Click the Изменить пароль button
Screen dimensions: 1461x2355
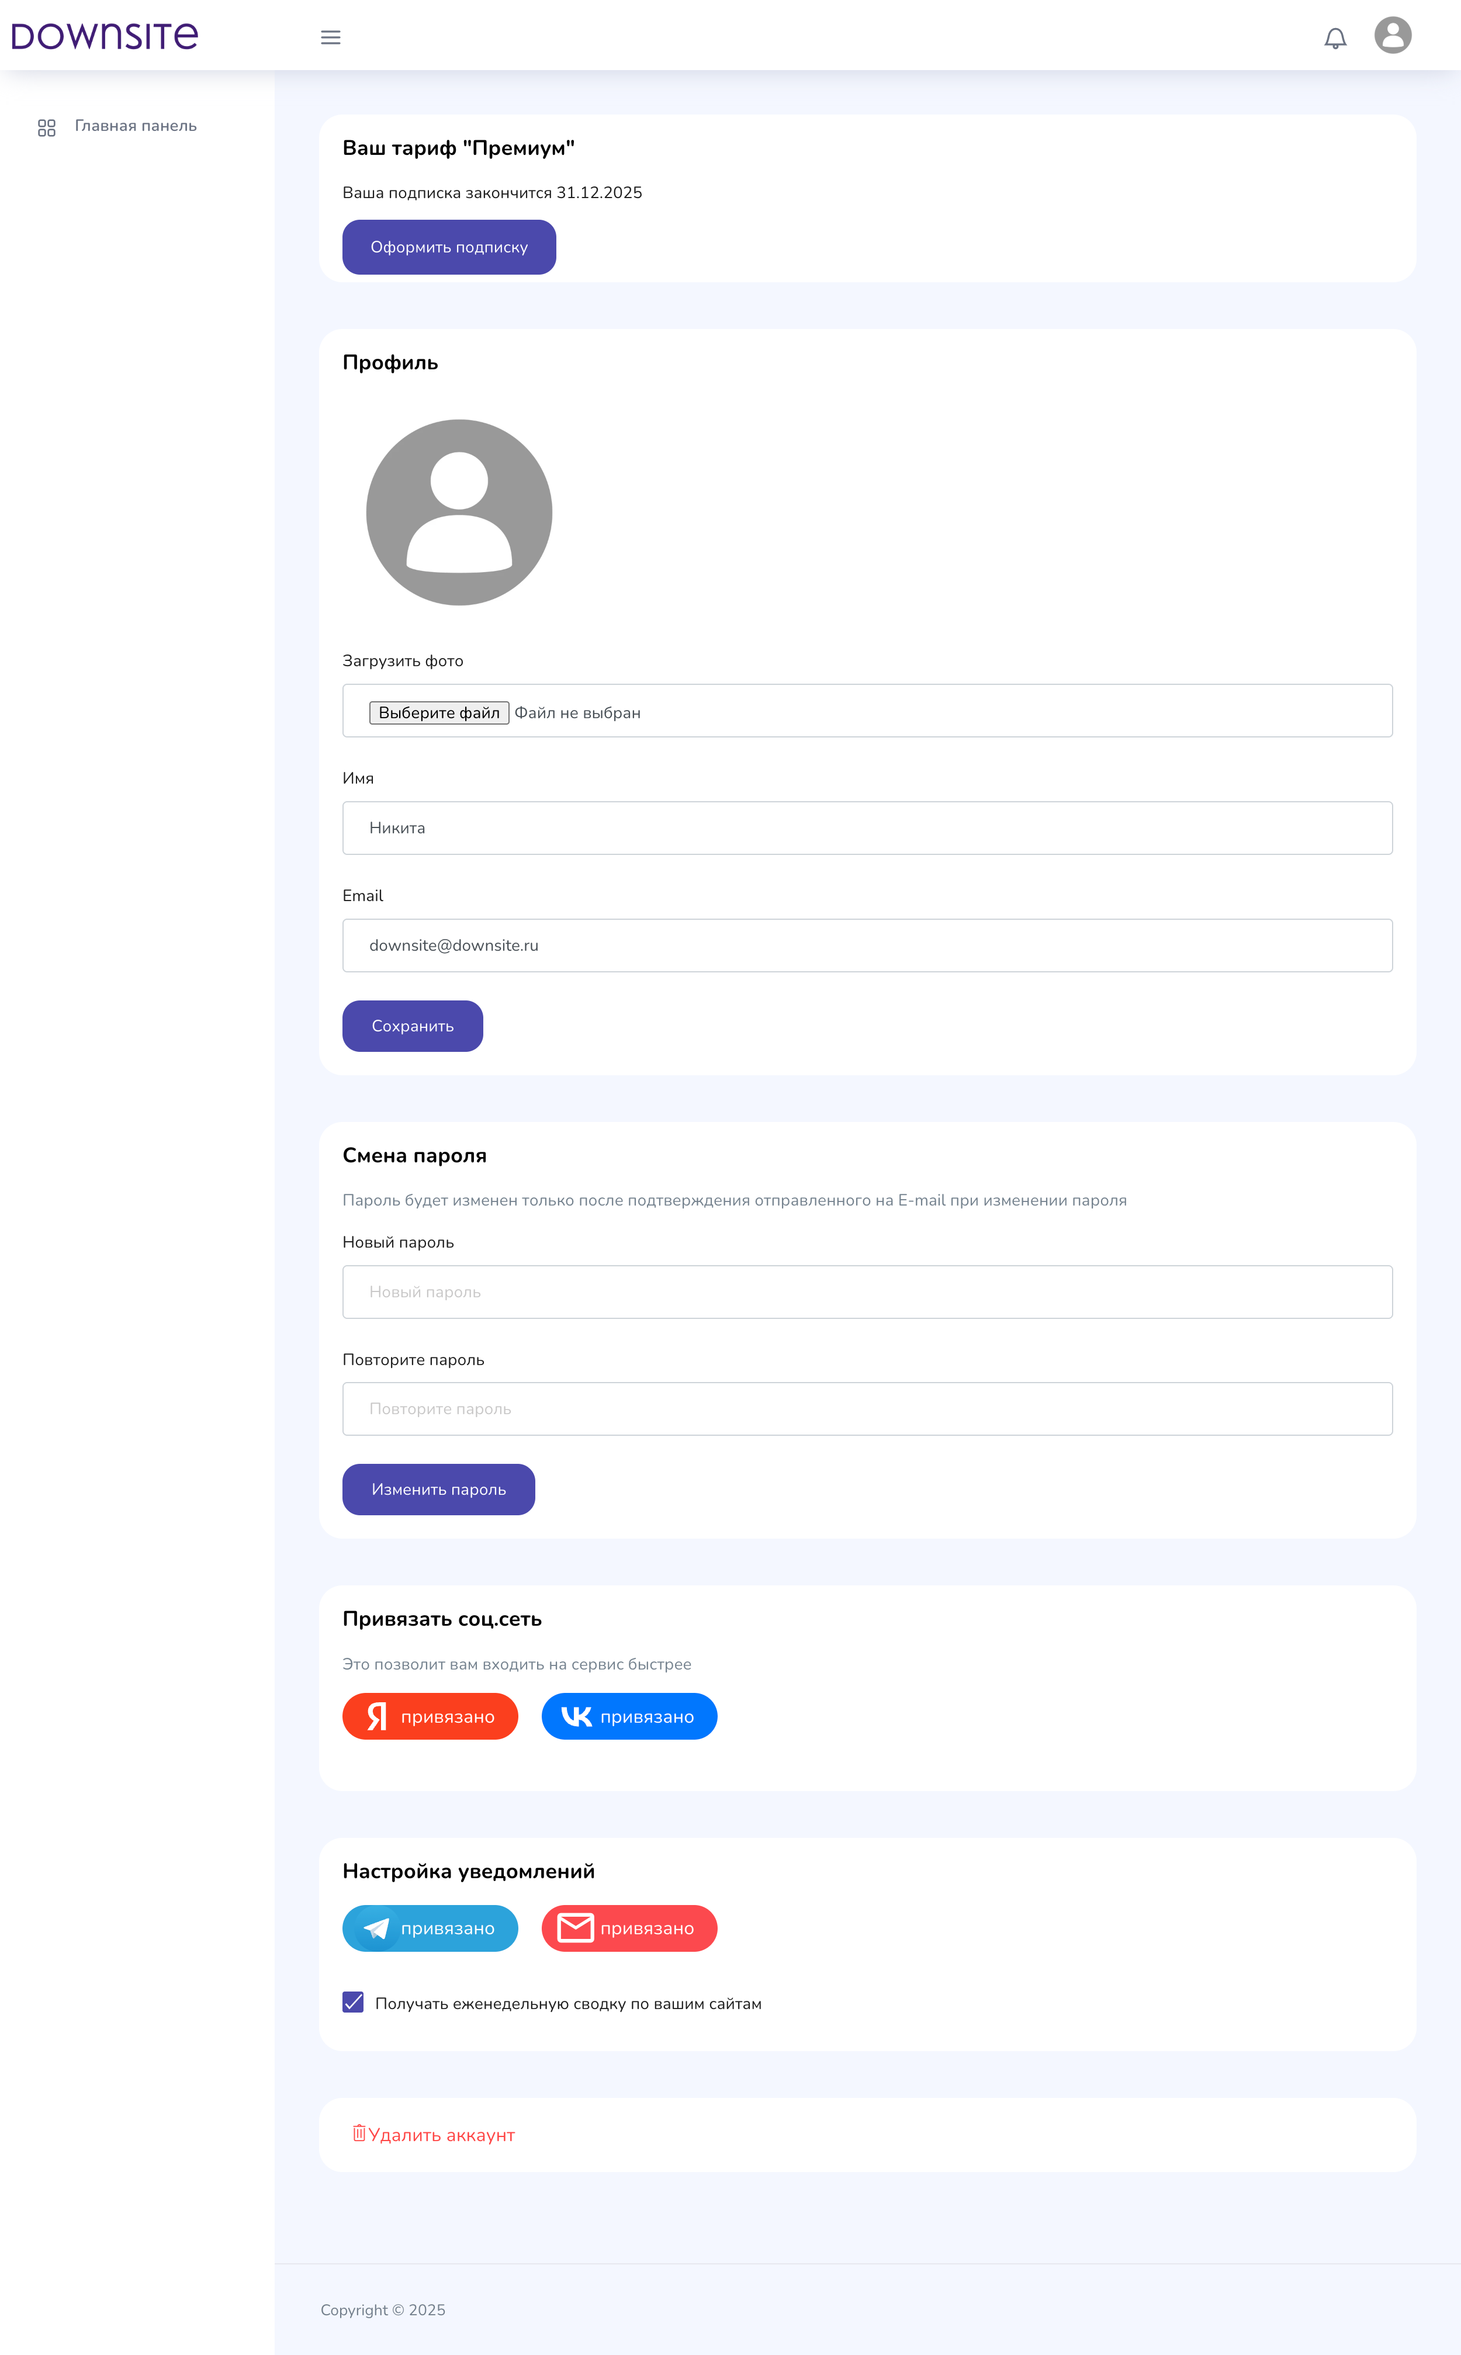click(438, 1488)
